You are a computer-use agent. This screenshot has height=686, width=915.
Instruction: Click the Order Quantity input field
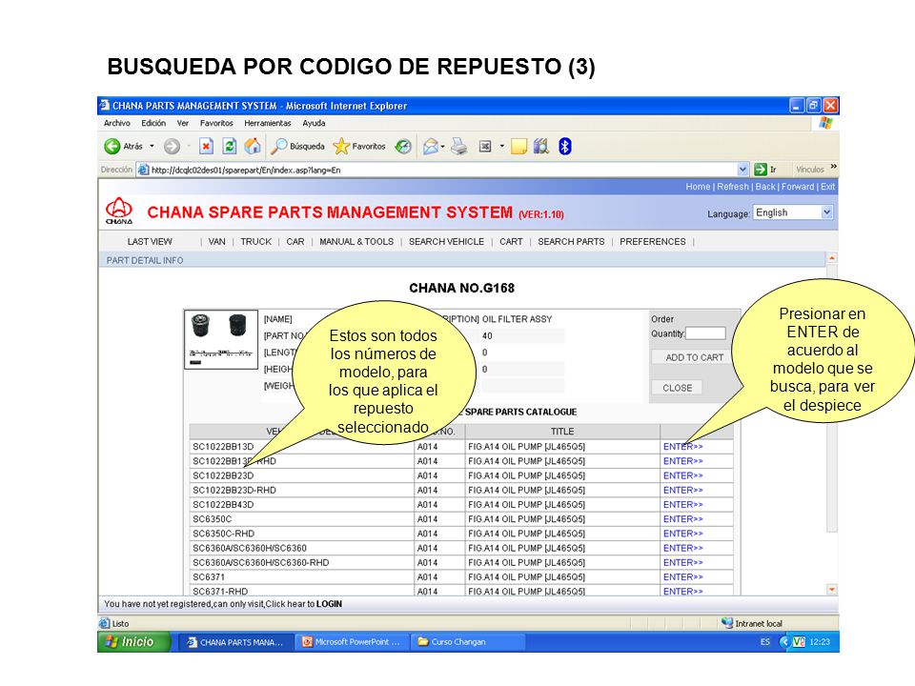(705, 333)
